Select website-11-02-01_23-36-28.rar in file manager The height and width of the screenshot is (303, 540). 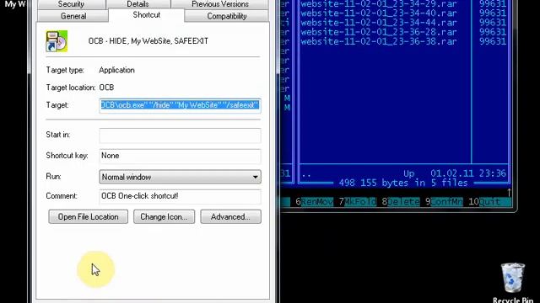click(x=379, y=32)
